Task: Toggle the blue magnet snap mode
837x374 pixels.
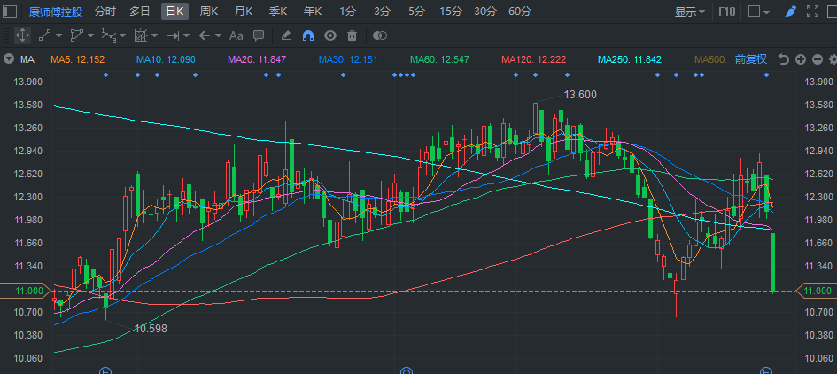Action: 308,35
